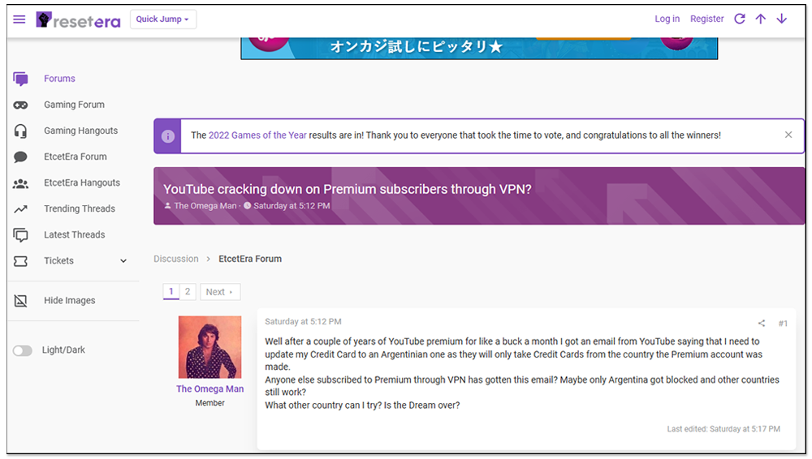812x459 pixels.
Task: Click the share icon on post
Action: coord(762,324)
